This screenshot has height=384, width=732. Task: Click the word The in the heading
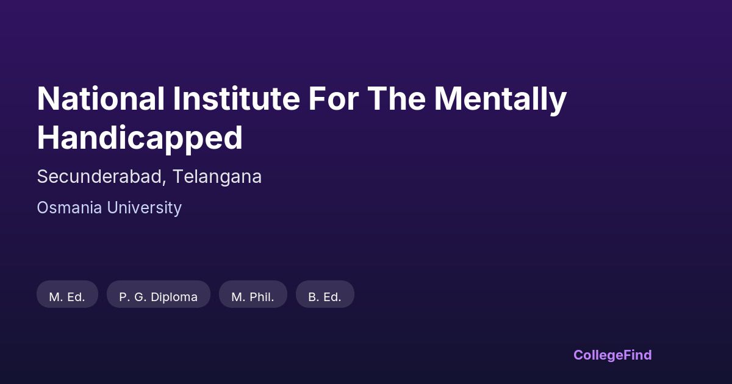pos(395,99)
